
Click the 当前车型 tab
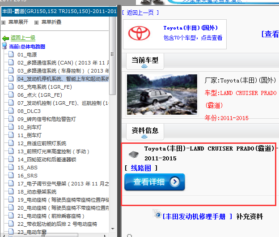[145, 61]
